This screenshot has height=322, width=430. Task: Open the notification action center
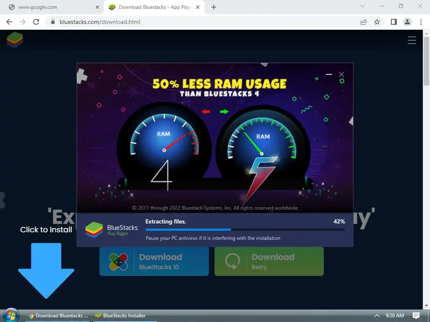416,316
